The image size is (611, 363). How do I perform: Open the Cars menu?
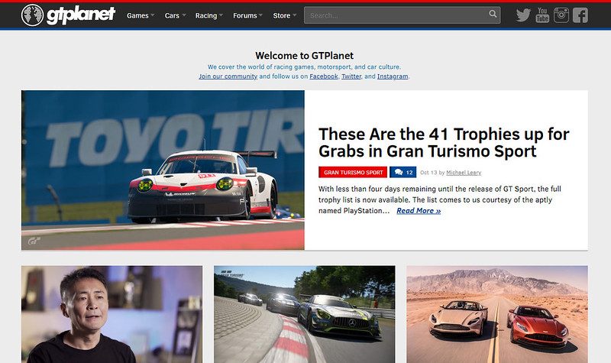pyautogui.click(x=172, y=15)
